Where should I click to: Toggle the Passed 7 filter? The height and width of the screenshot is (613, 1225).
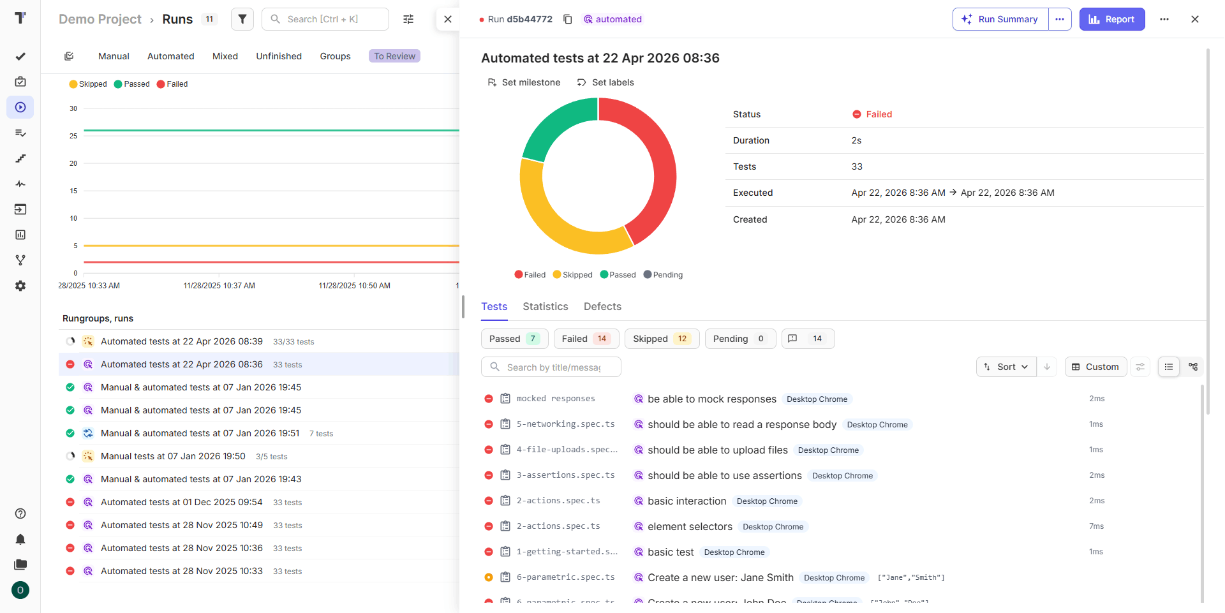click(x=515, y=339)
